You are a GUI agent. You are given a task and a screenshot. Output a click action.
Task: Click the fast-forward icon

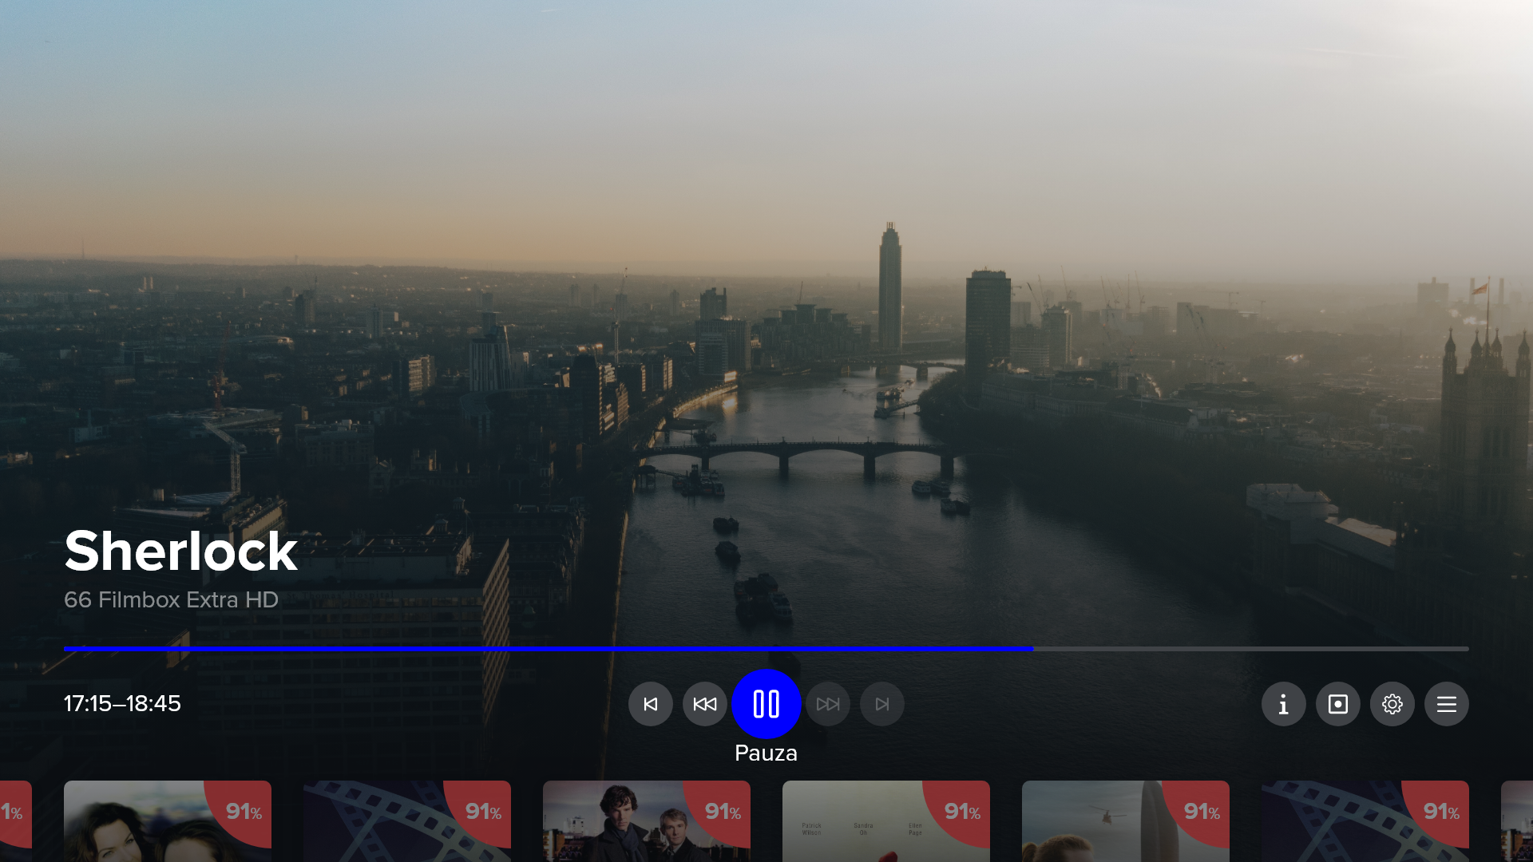point(828,704)
